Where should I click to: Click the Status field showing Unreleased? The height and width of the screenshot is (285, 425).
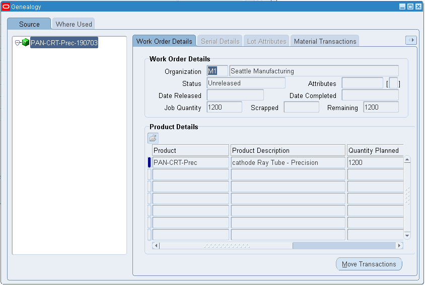(246, 83)
